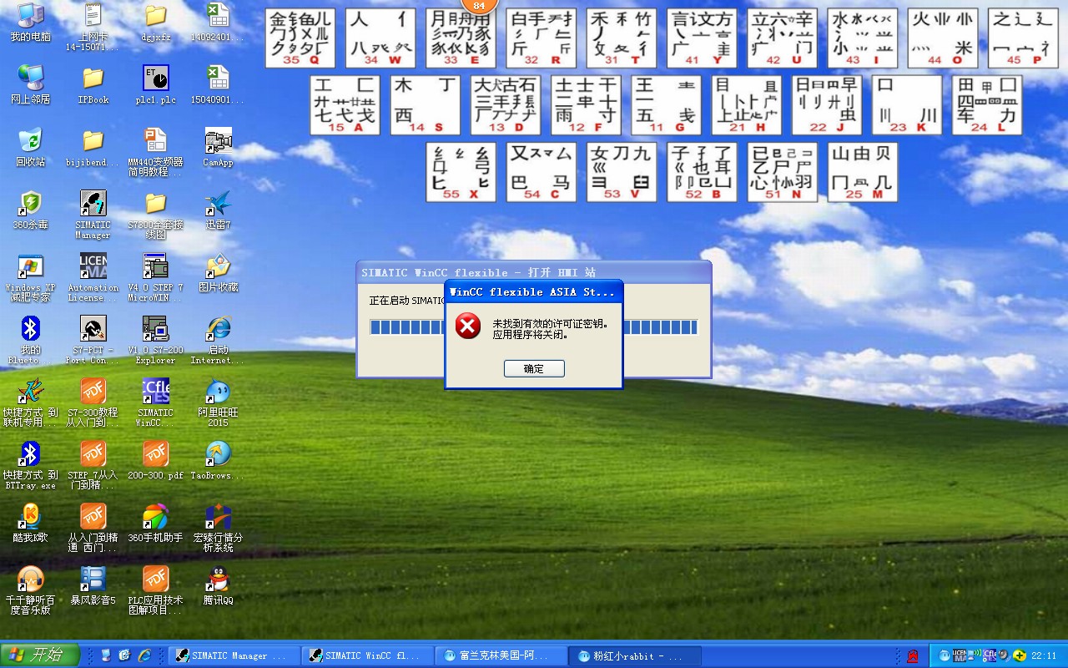The height and width of the screenshot is (668, 1068).
Task: Open 回收站 recycle bin icon
Action: pyautogui.click(x=31, y=148)
